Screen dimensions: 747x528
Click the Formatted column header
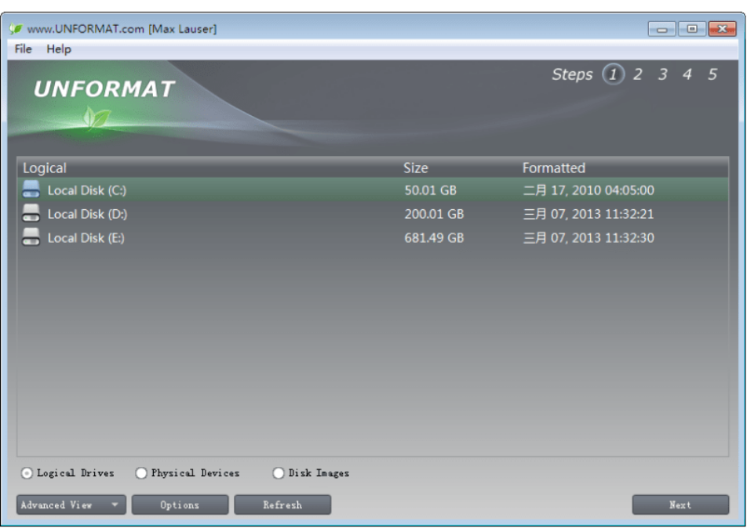554,168
